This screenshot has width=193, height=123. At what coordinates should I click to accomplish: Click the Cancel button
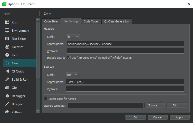point(157,117)
